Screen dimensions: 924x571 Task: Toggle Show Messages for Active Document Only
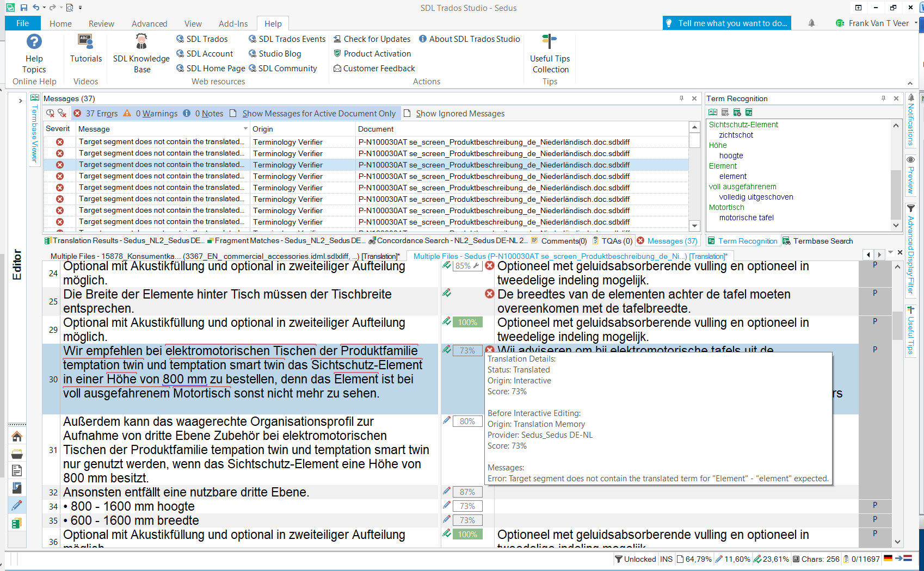(313, 113)
